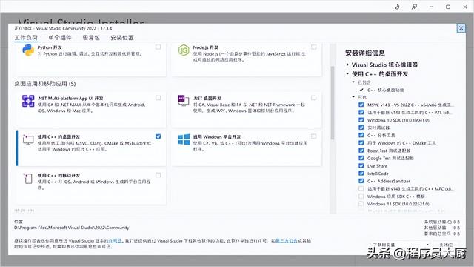474x267 pixels.
Task: Click the Python 开发 card title
Action: pyautogui.click(x=50, y=47)
